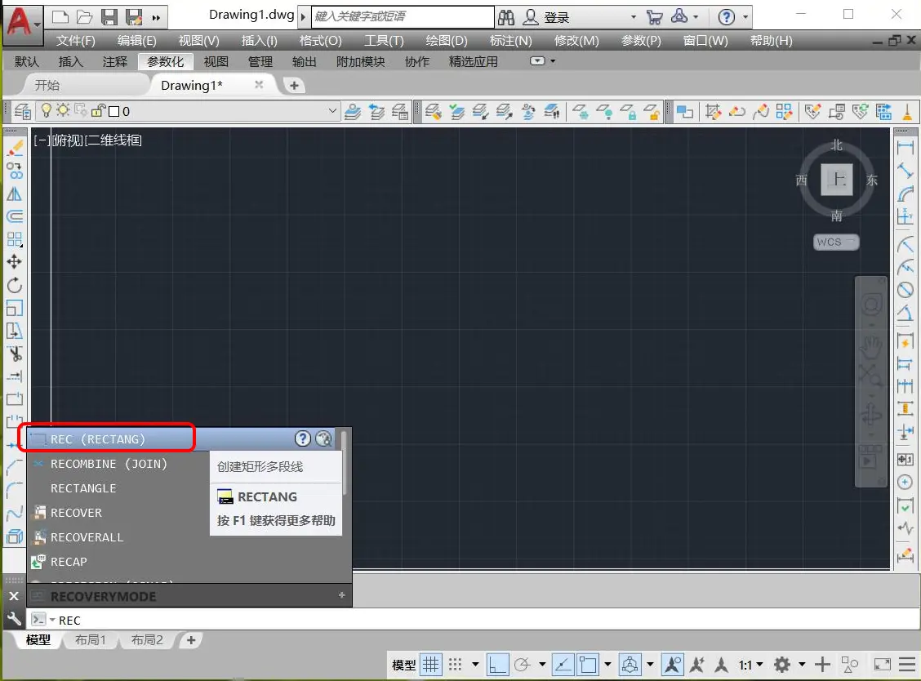The image size is (921, 681).
Task: Toggle grid display in status bar
Action: pos(431,664)
